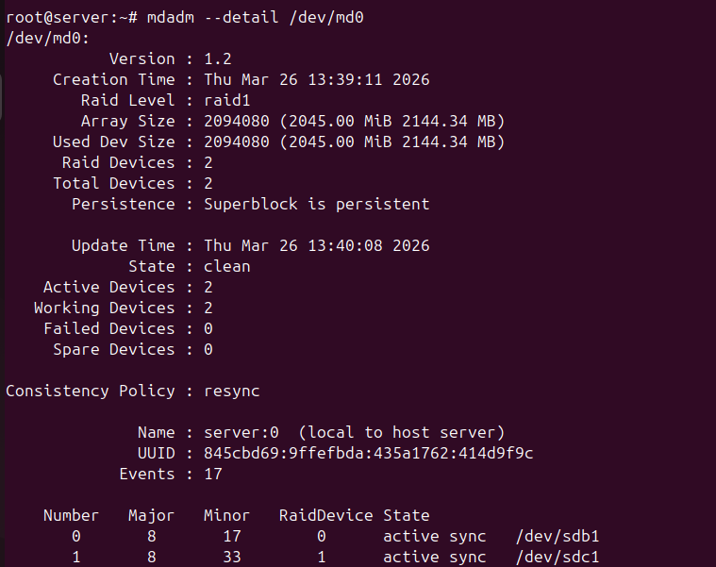Click the raid1 Raid Level value
Image resolution: width=716 pixels, height=567 pixels.
227,101
